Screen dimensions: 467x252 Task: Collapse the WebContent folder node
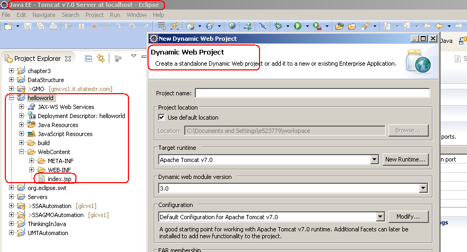coord(21,152)
